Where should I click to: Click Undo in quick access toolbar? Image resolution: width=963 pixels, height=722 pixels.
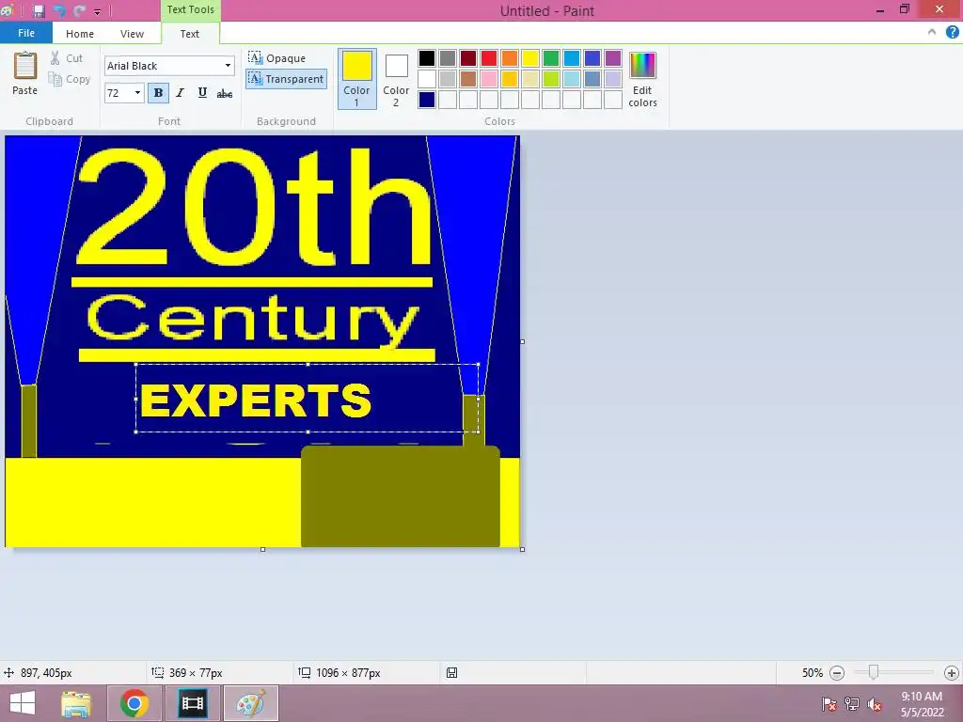pyautogui.click(x=59, y=10)
